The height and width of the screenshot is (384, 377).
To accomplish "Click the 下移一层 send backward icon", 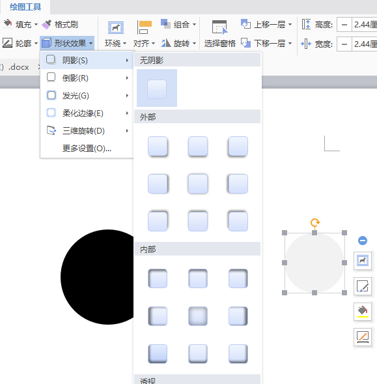I will click(x=245, y=43).
